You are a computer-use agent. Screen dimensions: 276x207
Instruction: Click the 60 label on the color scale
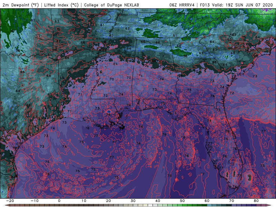tap(207, 201)
